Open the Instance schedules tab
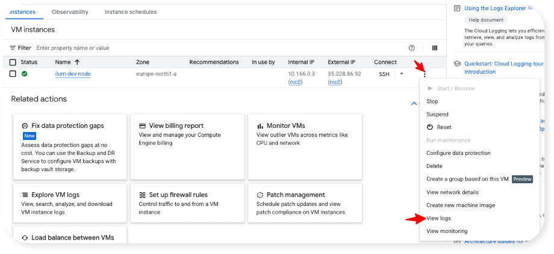Viewport: 554px width, 254px height. (130, 12)
